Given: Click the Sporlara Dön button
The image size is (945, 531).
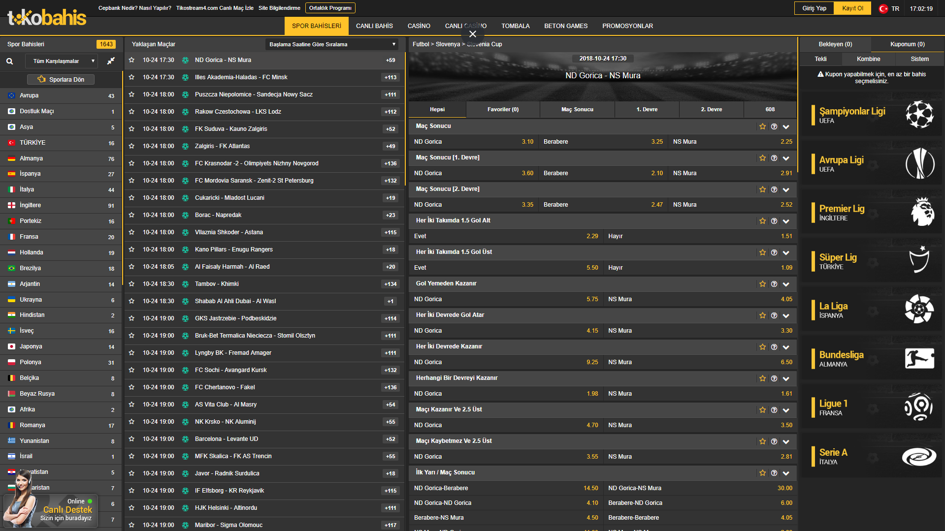Looking at the screenshot, I should click(61, 79).
